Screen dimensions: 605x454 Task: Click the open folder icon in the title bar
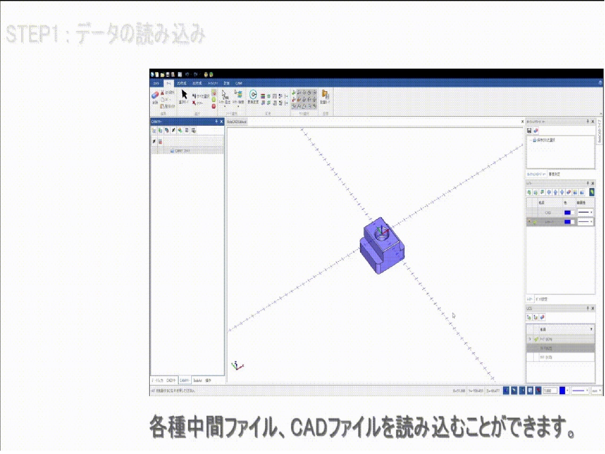(162, 75)
